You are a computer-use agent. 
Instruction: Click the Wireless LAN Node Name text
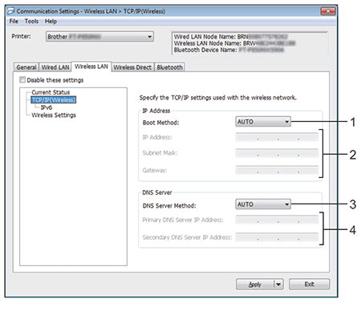pyautogui.click(x=234, y=43)
